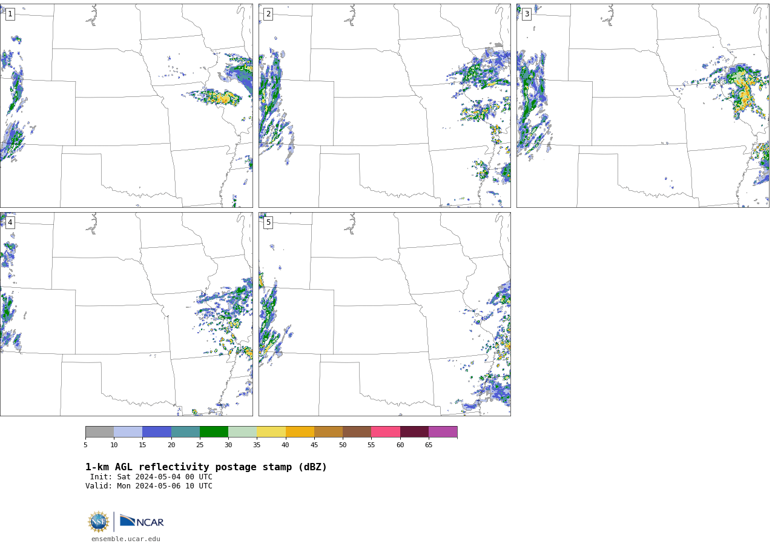The height and width of the screenshot is (546, 775).
Task: Select the orange 40-45 dBZ swatch
Action: (300, 431)
